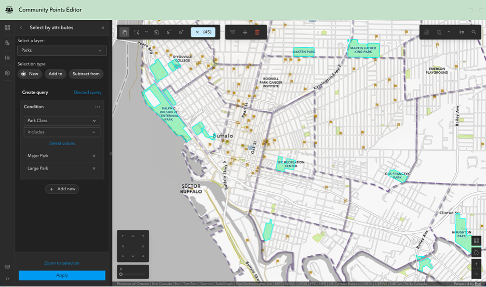
Task: Open the Select a layer dropdown showing Parks
Action: (62, 50)
